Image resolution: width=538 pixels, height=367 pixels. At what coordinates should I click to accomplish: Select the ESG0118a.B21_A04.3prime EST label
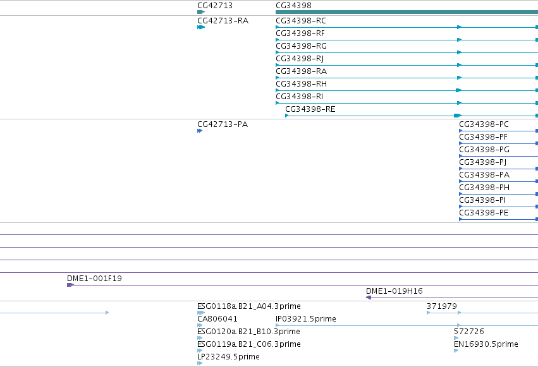click(x=248, y=306)
